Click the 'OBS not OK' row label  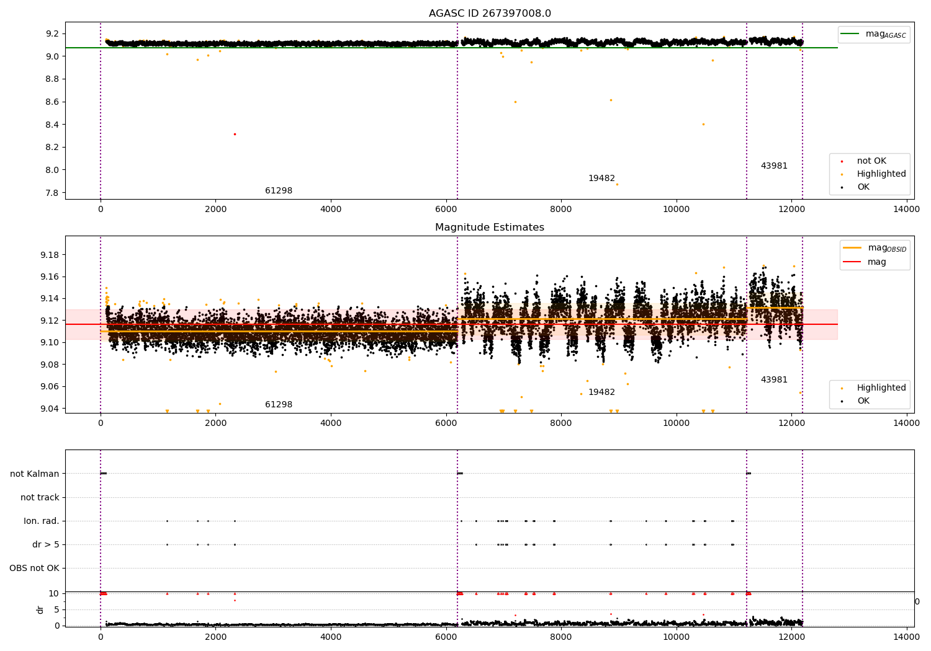click(34, 569)
